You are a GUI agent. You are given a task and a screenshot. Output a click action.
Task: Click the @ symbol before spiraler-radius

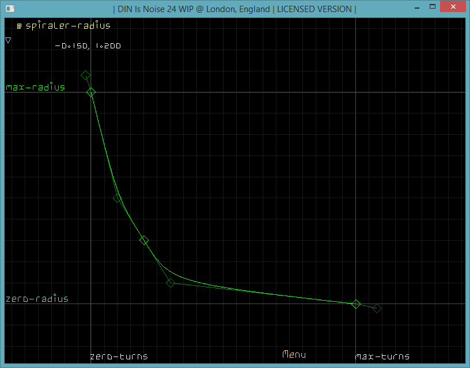click(x=19, y=26)
